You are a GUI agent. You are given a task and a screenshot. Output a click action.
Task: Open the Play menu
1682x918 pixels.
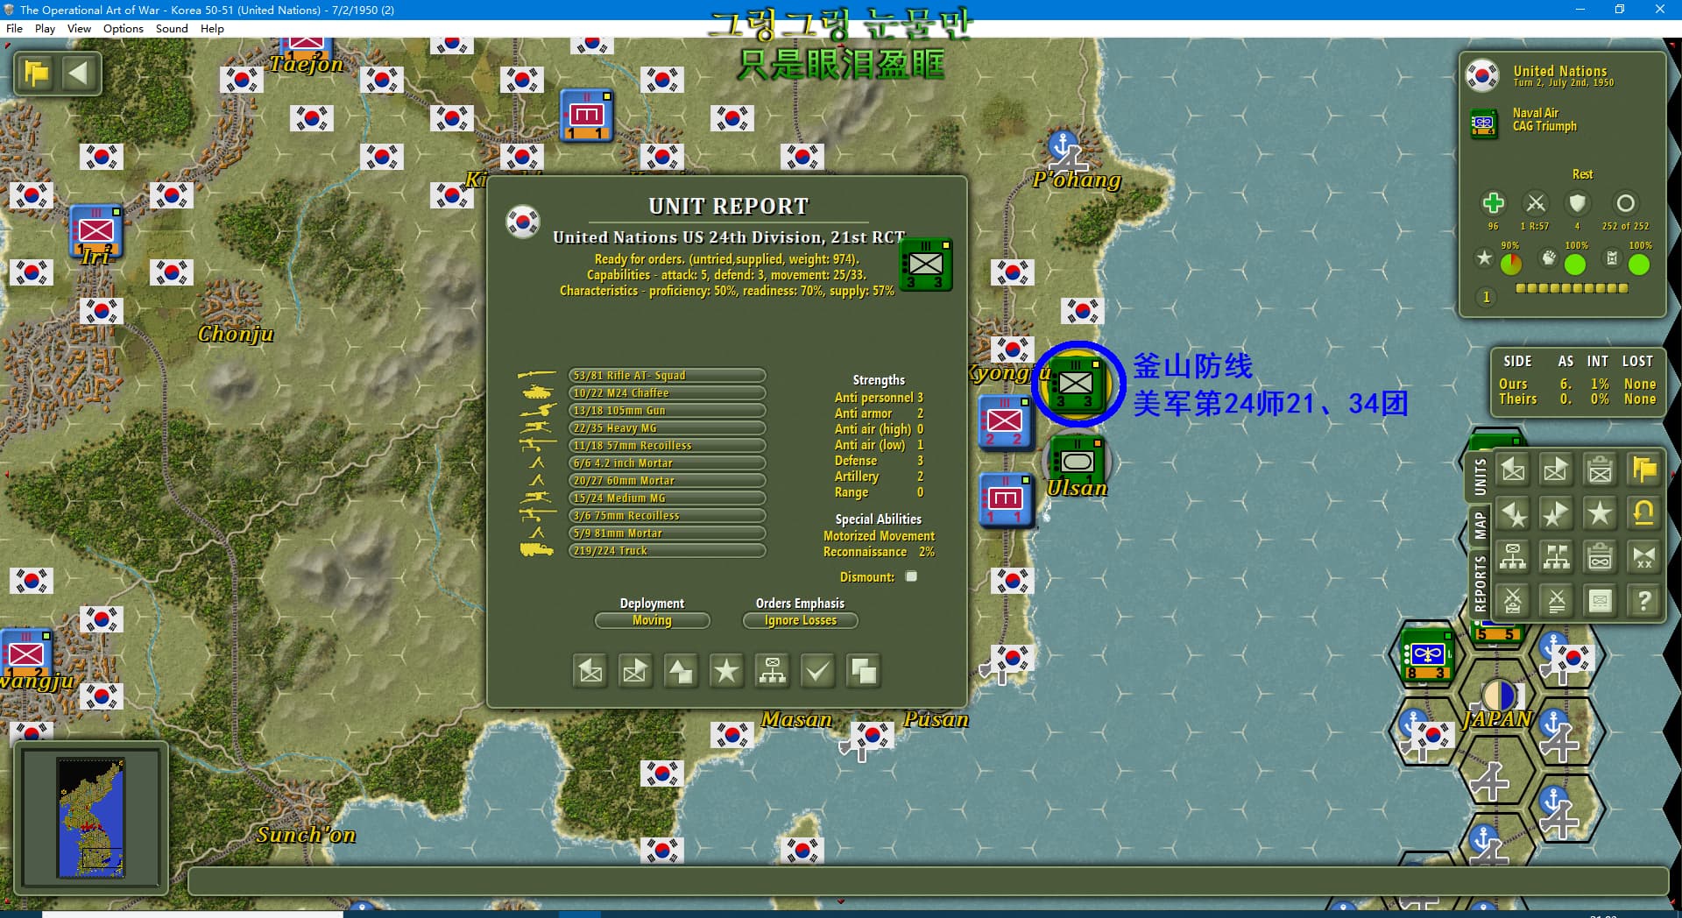click(x=45, y=29)
